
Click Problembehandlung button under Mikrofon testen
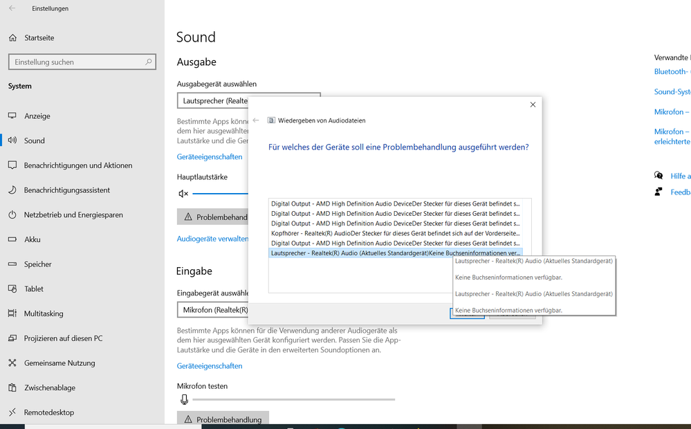point(223,419)
